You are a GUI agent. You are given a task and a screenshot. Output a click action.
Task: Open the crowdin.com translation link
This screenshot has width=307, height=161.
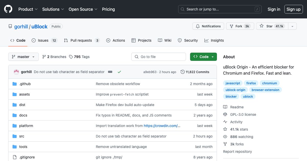(x=162, y=126)
